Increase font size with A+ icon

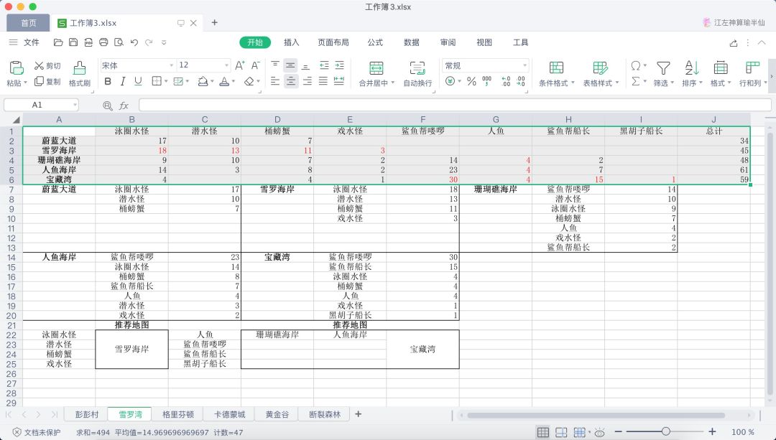pos(240,65)
